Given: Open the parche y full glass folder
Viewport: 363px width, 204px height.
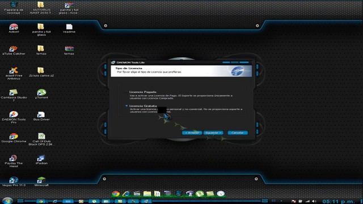Looking at the screenshot, I should [41, 29].
